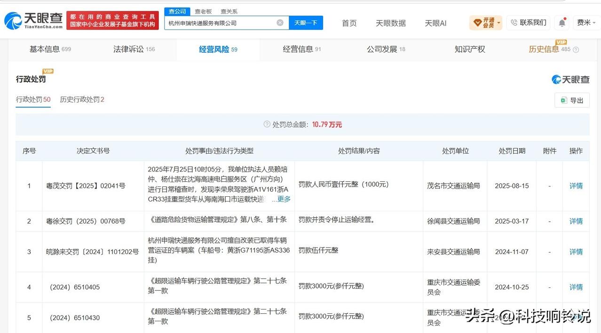601x333 pixels.
Task: Click the 天眼查 logo right of 行政处罚
Action: (x=570, y=79)
